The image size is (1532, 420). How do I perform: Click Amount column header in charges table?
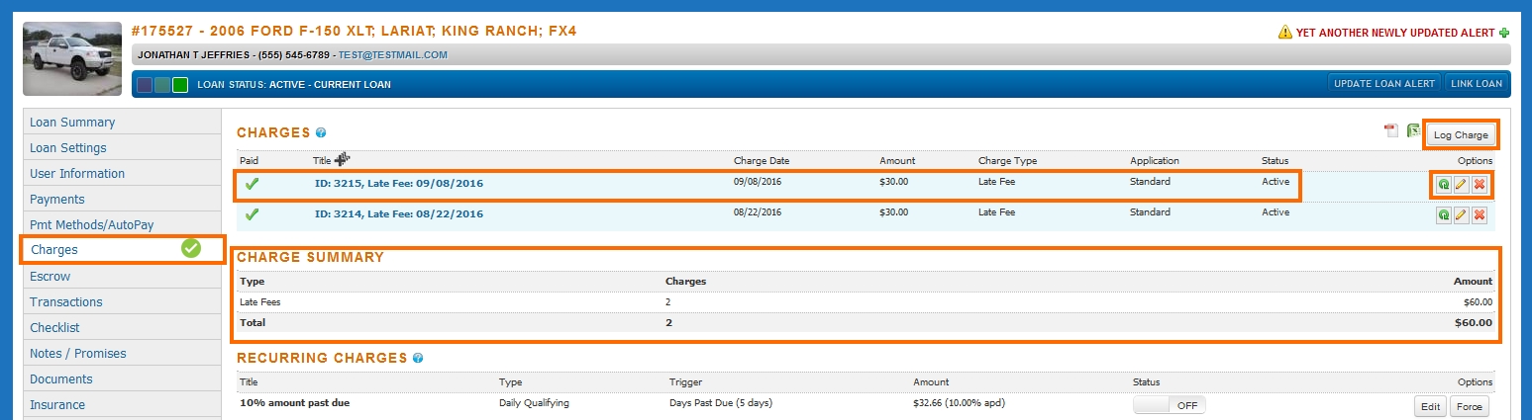(897, 160)
